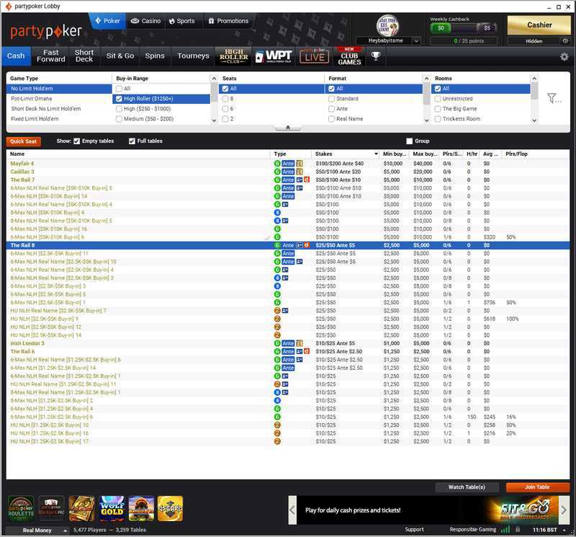Open the Cashier
576x537 pixels.
tap(539, 25)
